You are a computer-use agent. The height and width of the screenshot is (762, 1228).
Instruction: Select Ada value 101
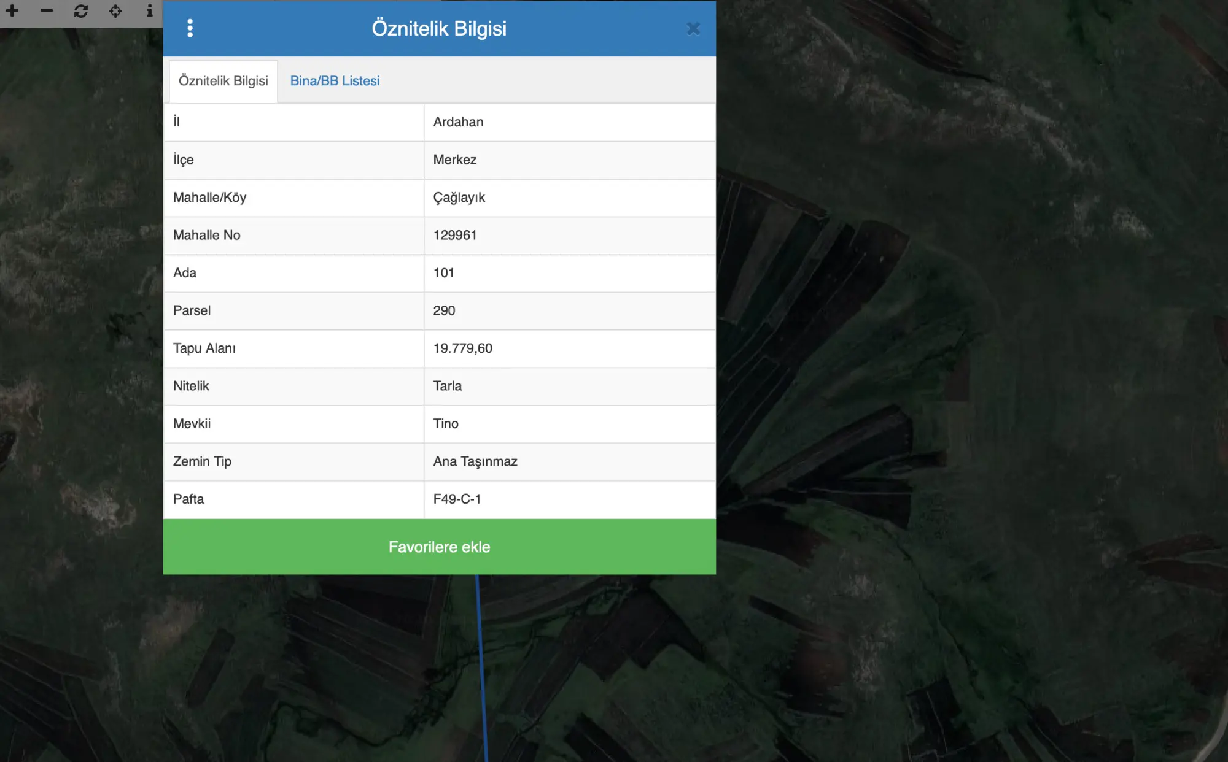[x=443, y=273]
